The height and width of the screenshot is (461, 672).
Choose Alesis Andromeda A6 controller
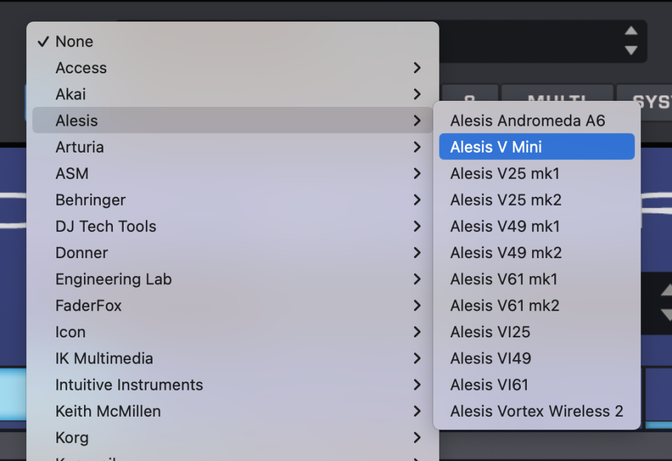click(x=528, y=121)
